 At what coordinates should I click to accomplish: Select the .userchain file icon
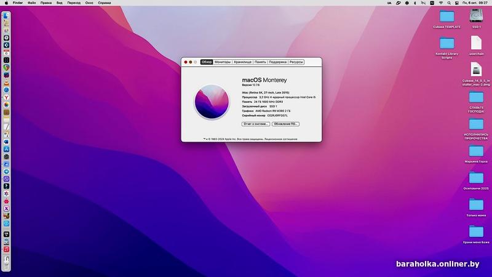point(476,43)
